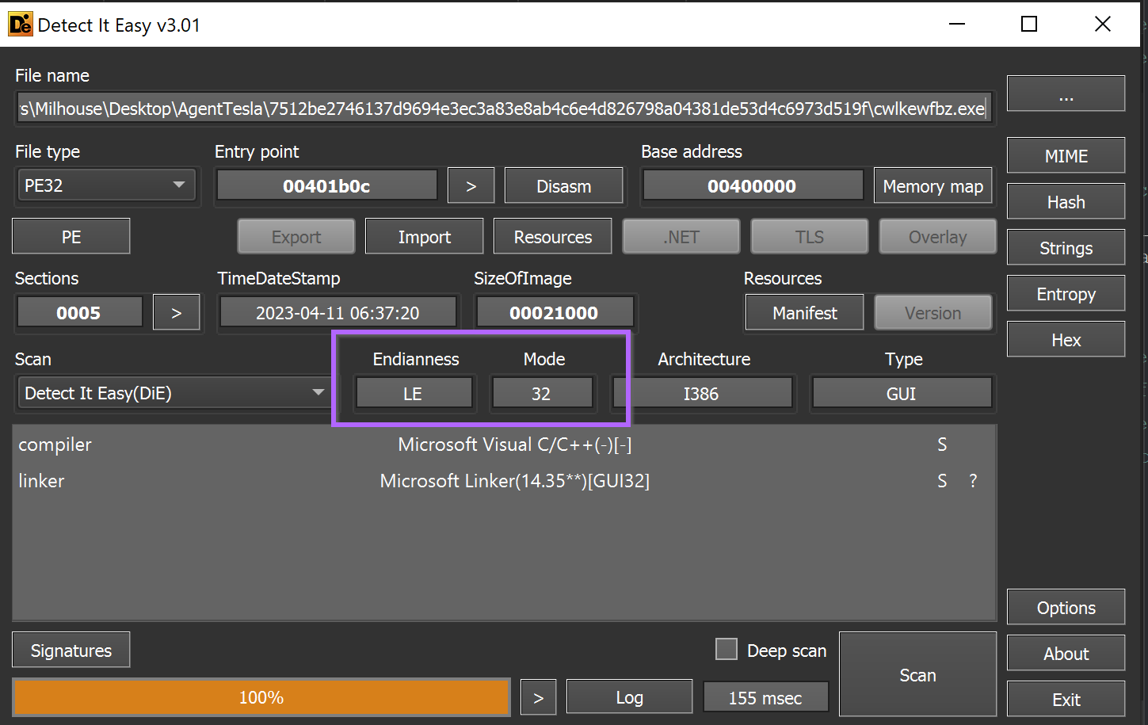Expand the Detect It Easy(DiE) scan dropdown
This screenshot has width=1148, height=725.
(174, 393)
